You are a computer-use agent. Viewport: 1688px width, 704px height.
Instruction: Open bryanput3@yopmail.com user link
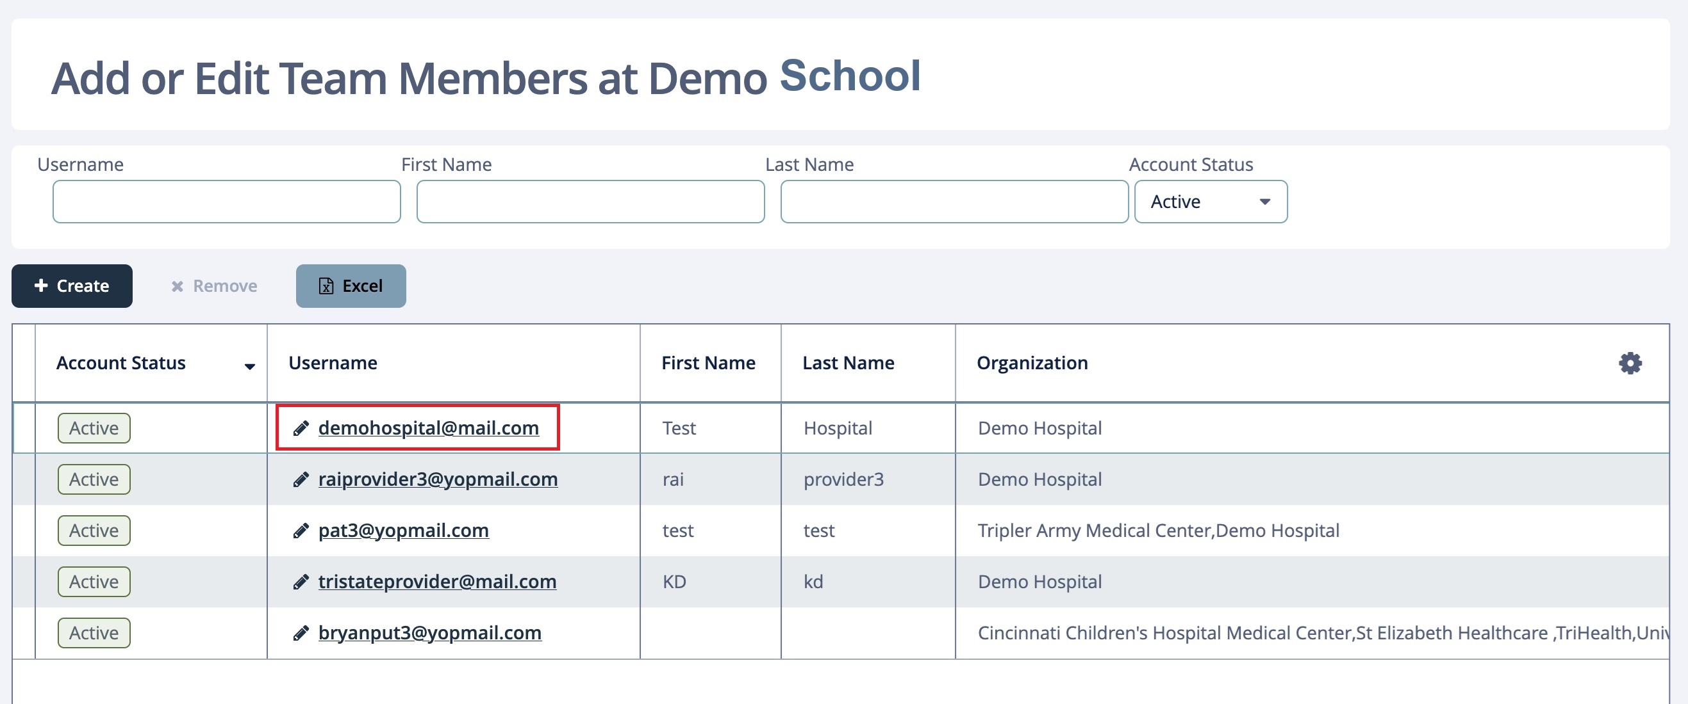coord(430,632)
